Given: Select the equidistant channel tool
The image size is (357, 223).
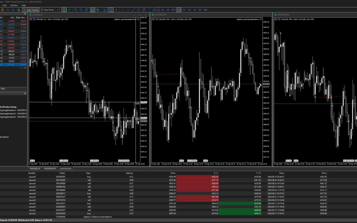Looking at the screenshot, I should [x=139, y=10].
